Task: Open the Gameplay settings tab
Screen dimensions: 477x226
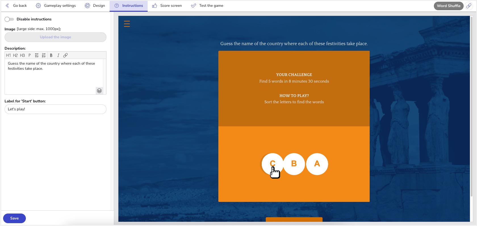Action: (x=56, y=6)
